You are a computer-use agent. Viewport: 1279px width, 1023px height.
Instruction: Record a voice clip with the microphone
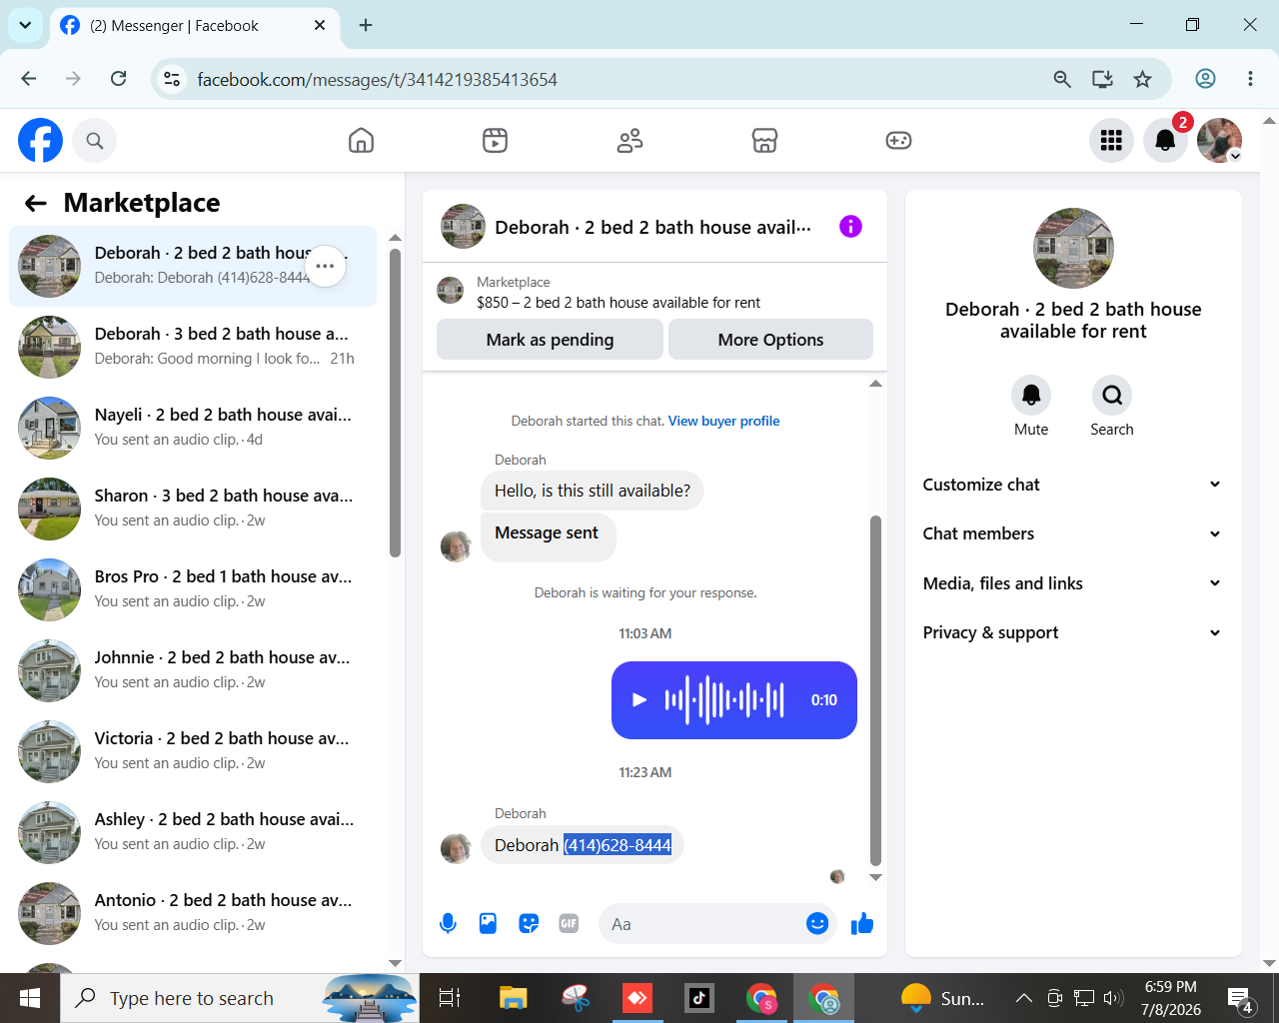(448, 924)
